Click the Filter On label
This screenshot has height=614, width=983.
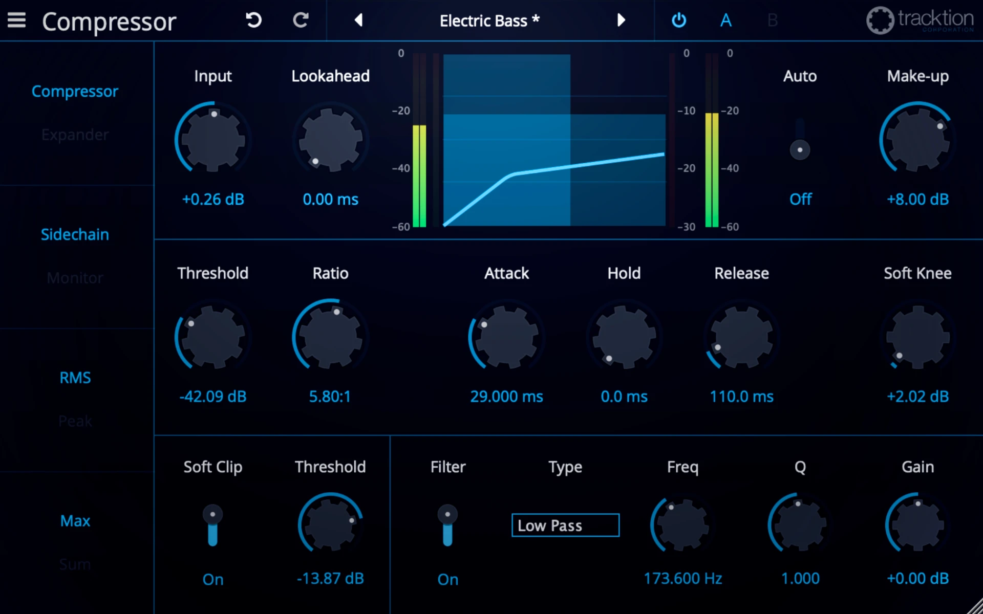pyautogui.click(x=447, y=579)
